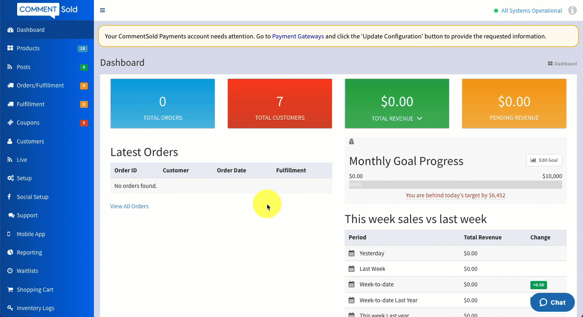The height and width of the screenshot is (317, 583).
Task: Open Dashboard in the sidebar
Action: (x=47, y=30)
